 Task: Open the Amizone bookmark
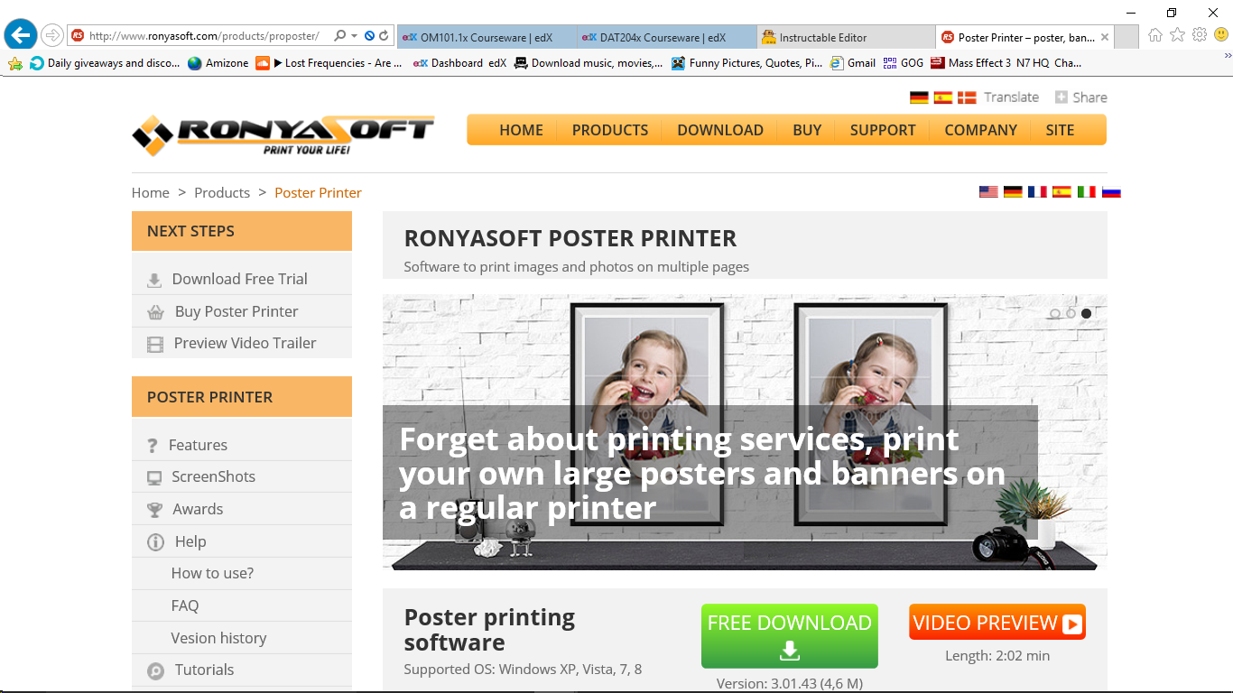[x=218, y=63]
